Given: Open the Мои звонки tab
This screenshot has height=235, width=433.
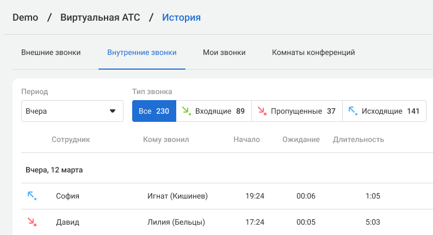Looking at the screenshot, I should [x=224, y=53].
